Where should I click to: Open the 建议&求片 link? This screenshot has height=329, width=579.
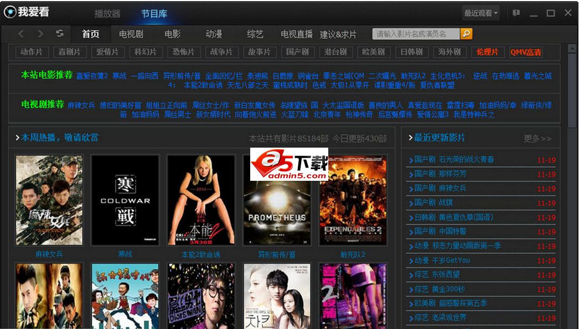coord(338,35)
